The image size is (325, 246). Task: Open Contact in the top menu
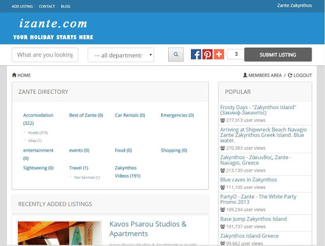click(47, 6)
